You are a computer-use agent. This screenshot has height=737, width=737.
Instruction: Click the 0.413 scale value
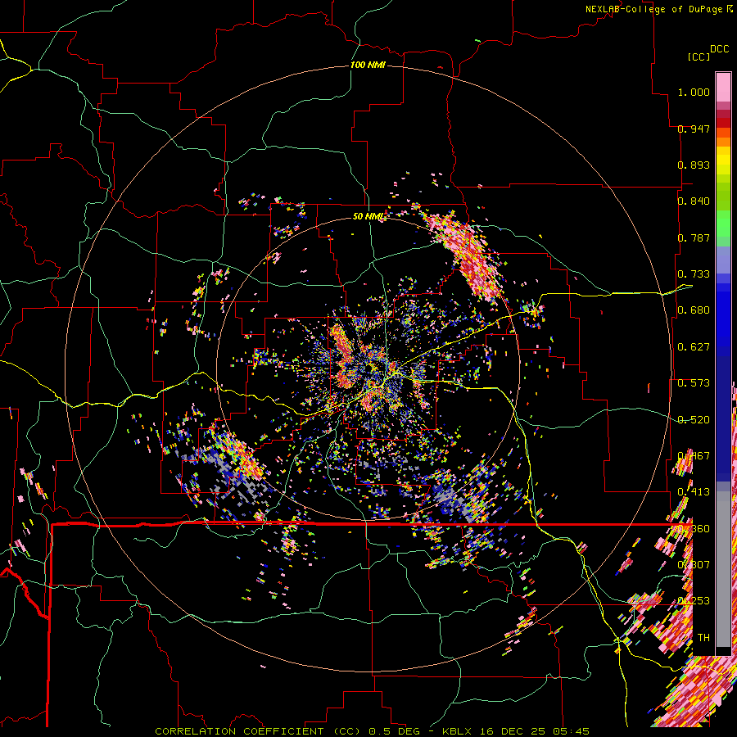(694, 492)
